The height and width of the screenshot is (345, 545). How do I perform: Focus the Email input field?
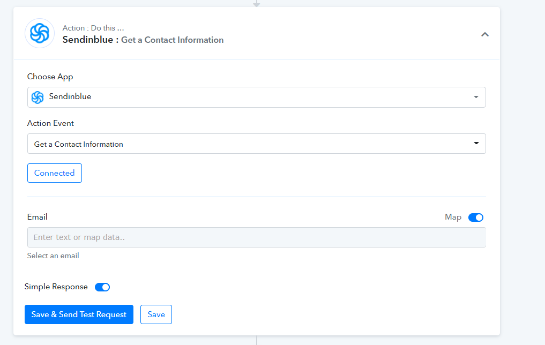[257, 237]
